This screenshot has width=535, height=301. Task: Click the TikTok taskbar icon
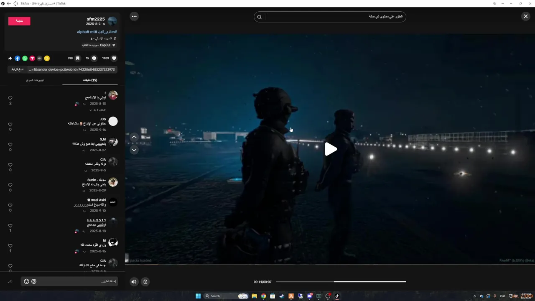pyautogui.click(x=337, y=296)
